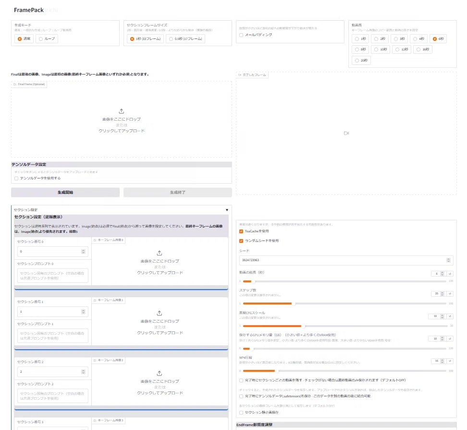This screenshot has height=430, width=467.
Task: Click stepper arrows of GPUメモリ量 number box
Action: pyautogui.click(x=442, y=339)
